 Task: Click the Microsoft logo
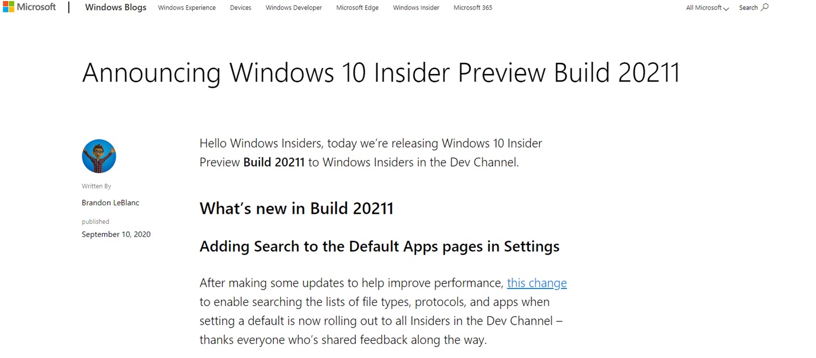tap(29, 7)
